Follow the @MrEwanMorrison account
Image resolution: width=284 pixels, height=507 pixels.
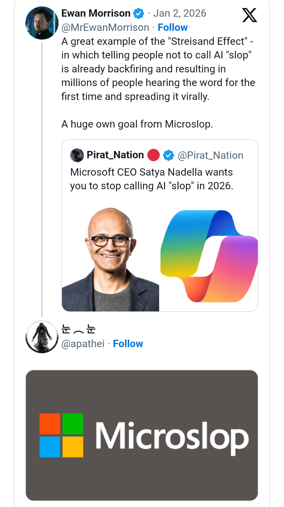(x=172, y=27)
